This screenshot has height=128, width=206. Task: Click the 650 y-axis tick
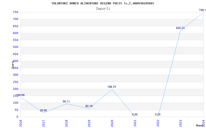pos(15,26)
